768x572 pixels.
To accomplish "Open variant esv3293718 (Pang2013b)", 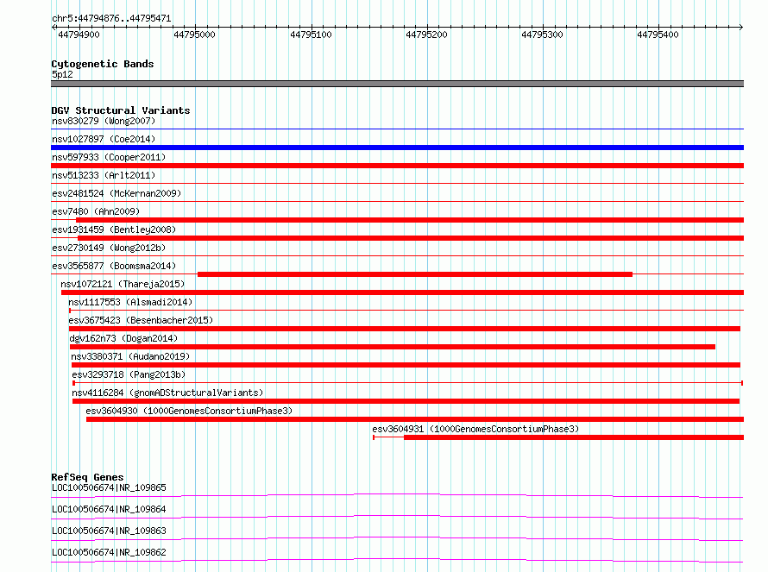I will [x=129, y=374].
